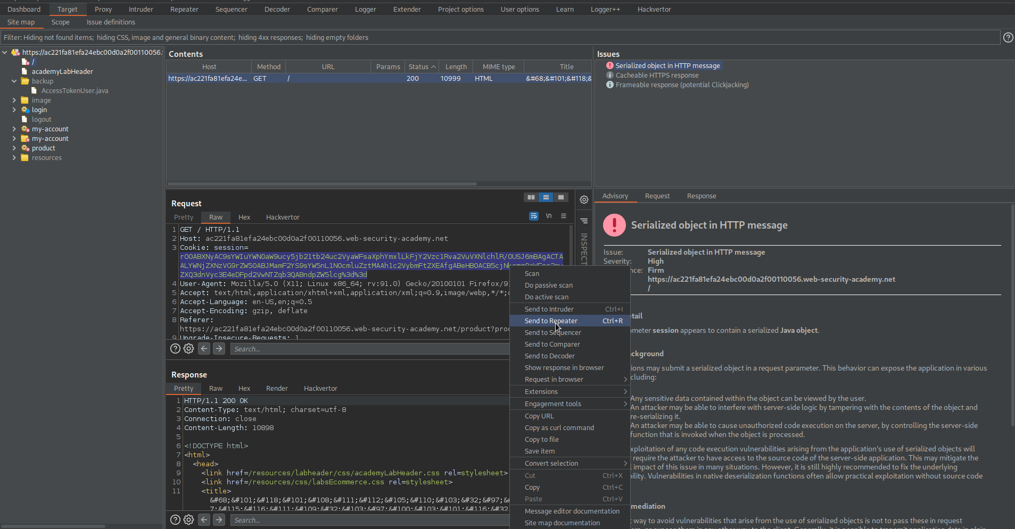The width and height of the screenshot is (1015, 529).
Task: Select Cacheable HTTPS response issue
Action: coord(657,75)
